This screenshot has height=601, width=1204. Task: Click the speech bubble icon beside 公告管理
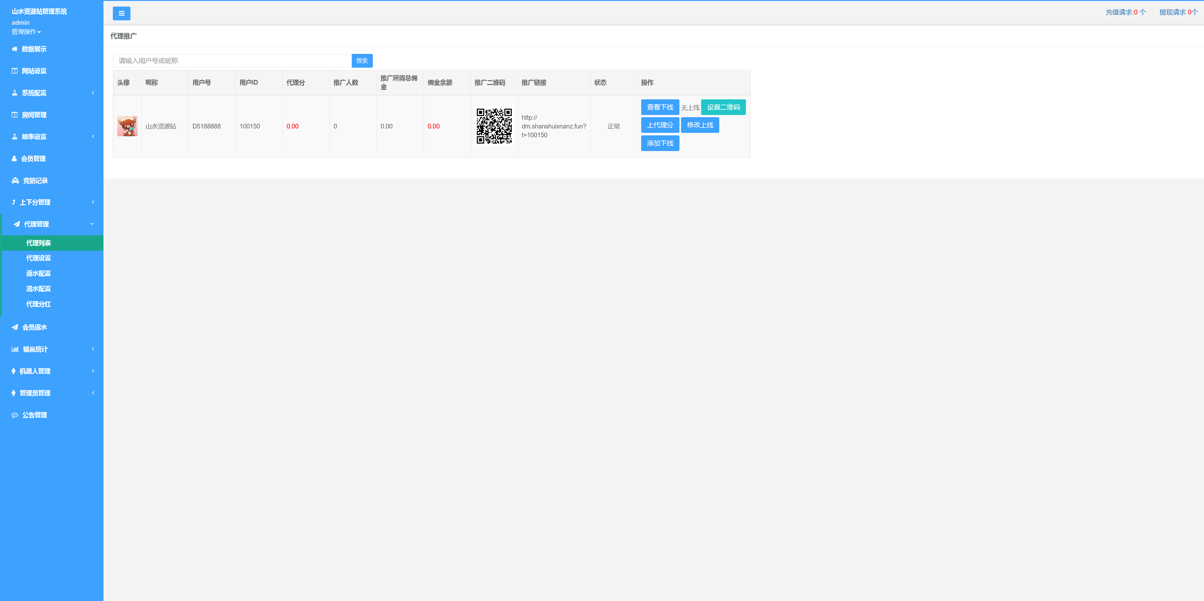[x=15, y=415]
